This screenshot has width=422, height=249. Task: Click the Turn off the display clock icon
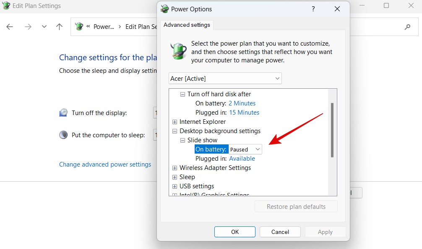click(x=63, y=113)
